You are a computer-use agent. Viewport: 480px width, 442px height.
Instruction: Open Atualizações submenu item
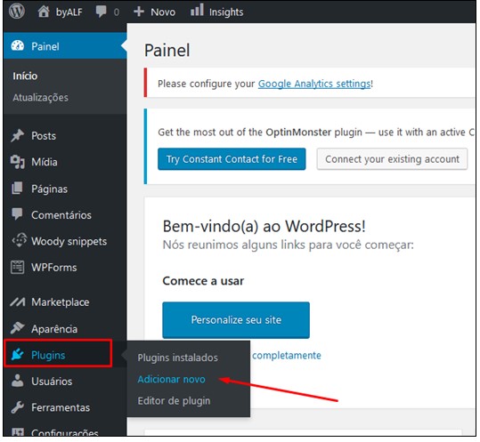point(40,98)
